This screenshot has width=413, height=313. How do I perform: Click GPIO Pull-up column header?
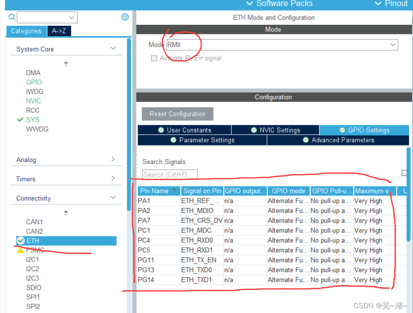pyautogui.click(x=332, y=191)
